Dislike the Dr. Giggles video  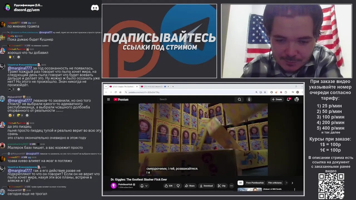point(178,186)
